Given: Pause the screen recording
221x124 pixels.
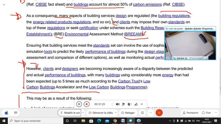Looking at the screenshot, I should click(x=79, y=104).
